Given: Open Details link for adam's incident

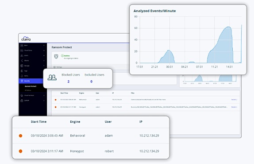Looking at the screenshot, I should (x=234, y=100).
